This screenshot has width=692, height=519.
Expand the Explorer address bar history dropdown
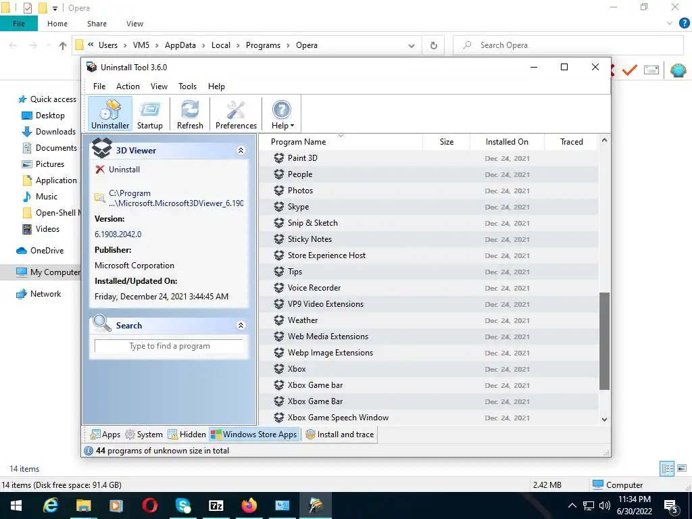[x=412, y=45]
